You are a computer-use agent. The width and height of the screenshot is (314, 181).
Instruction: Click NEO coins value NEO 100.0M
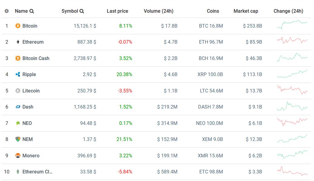point(209,123)
